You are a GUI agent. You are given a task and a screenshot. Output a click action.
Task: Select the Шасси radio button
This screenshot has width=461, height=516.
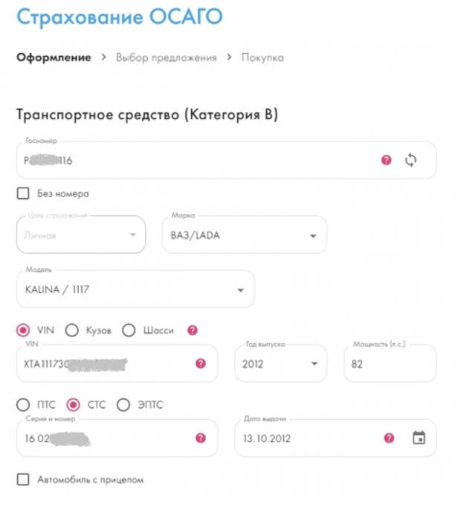(x=129, y=330)
